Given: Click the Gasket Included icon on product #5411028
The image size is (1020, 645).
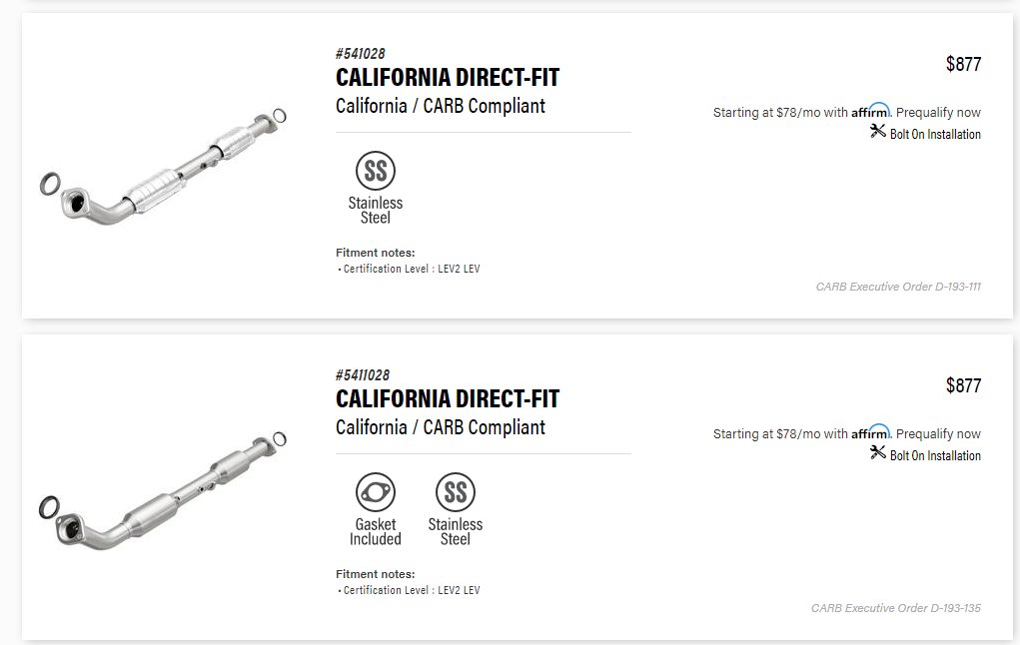Looking at the screenshot, I should [376, 492].
